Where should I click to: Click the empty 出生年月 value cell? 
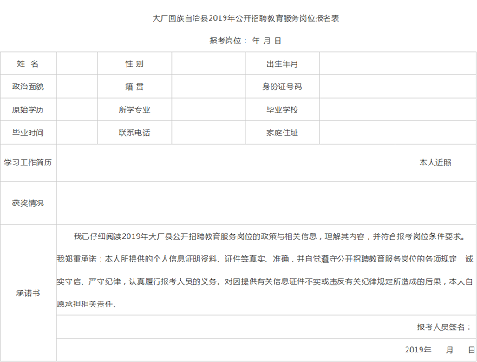[x=398, y=63]
